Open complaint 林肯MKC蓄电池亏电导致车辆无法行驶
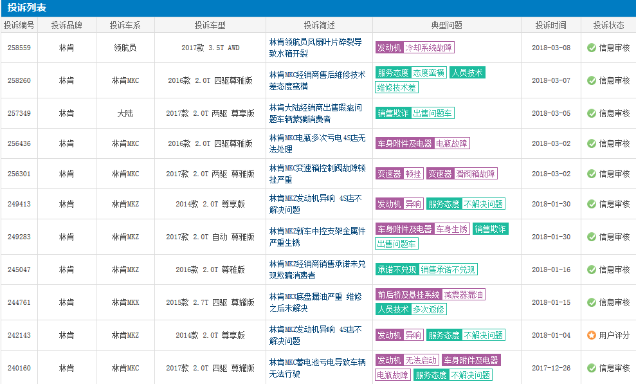The width and height of the screenshot is (636, 384). point(317,368)
